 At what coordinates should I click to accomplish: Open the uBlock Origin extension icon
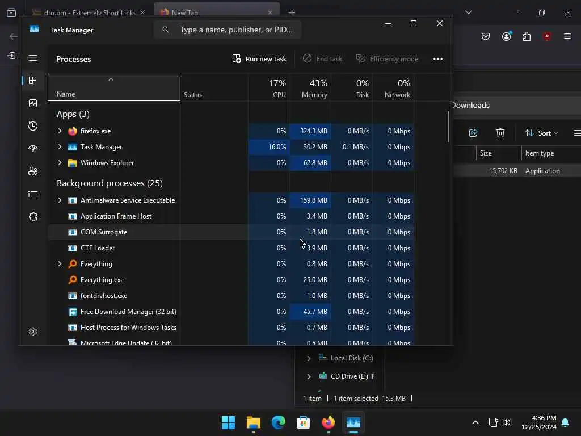547,36
